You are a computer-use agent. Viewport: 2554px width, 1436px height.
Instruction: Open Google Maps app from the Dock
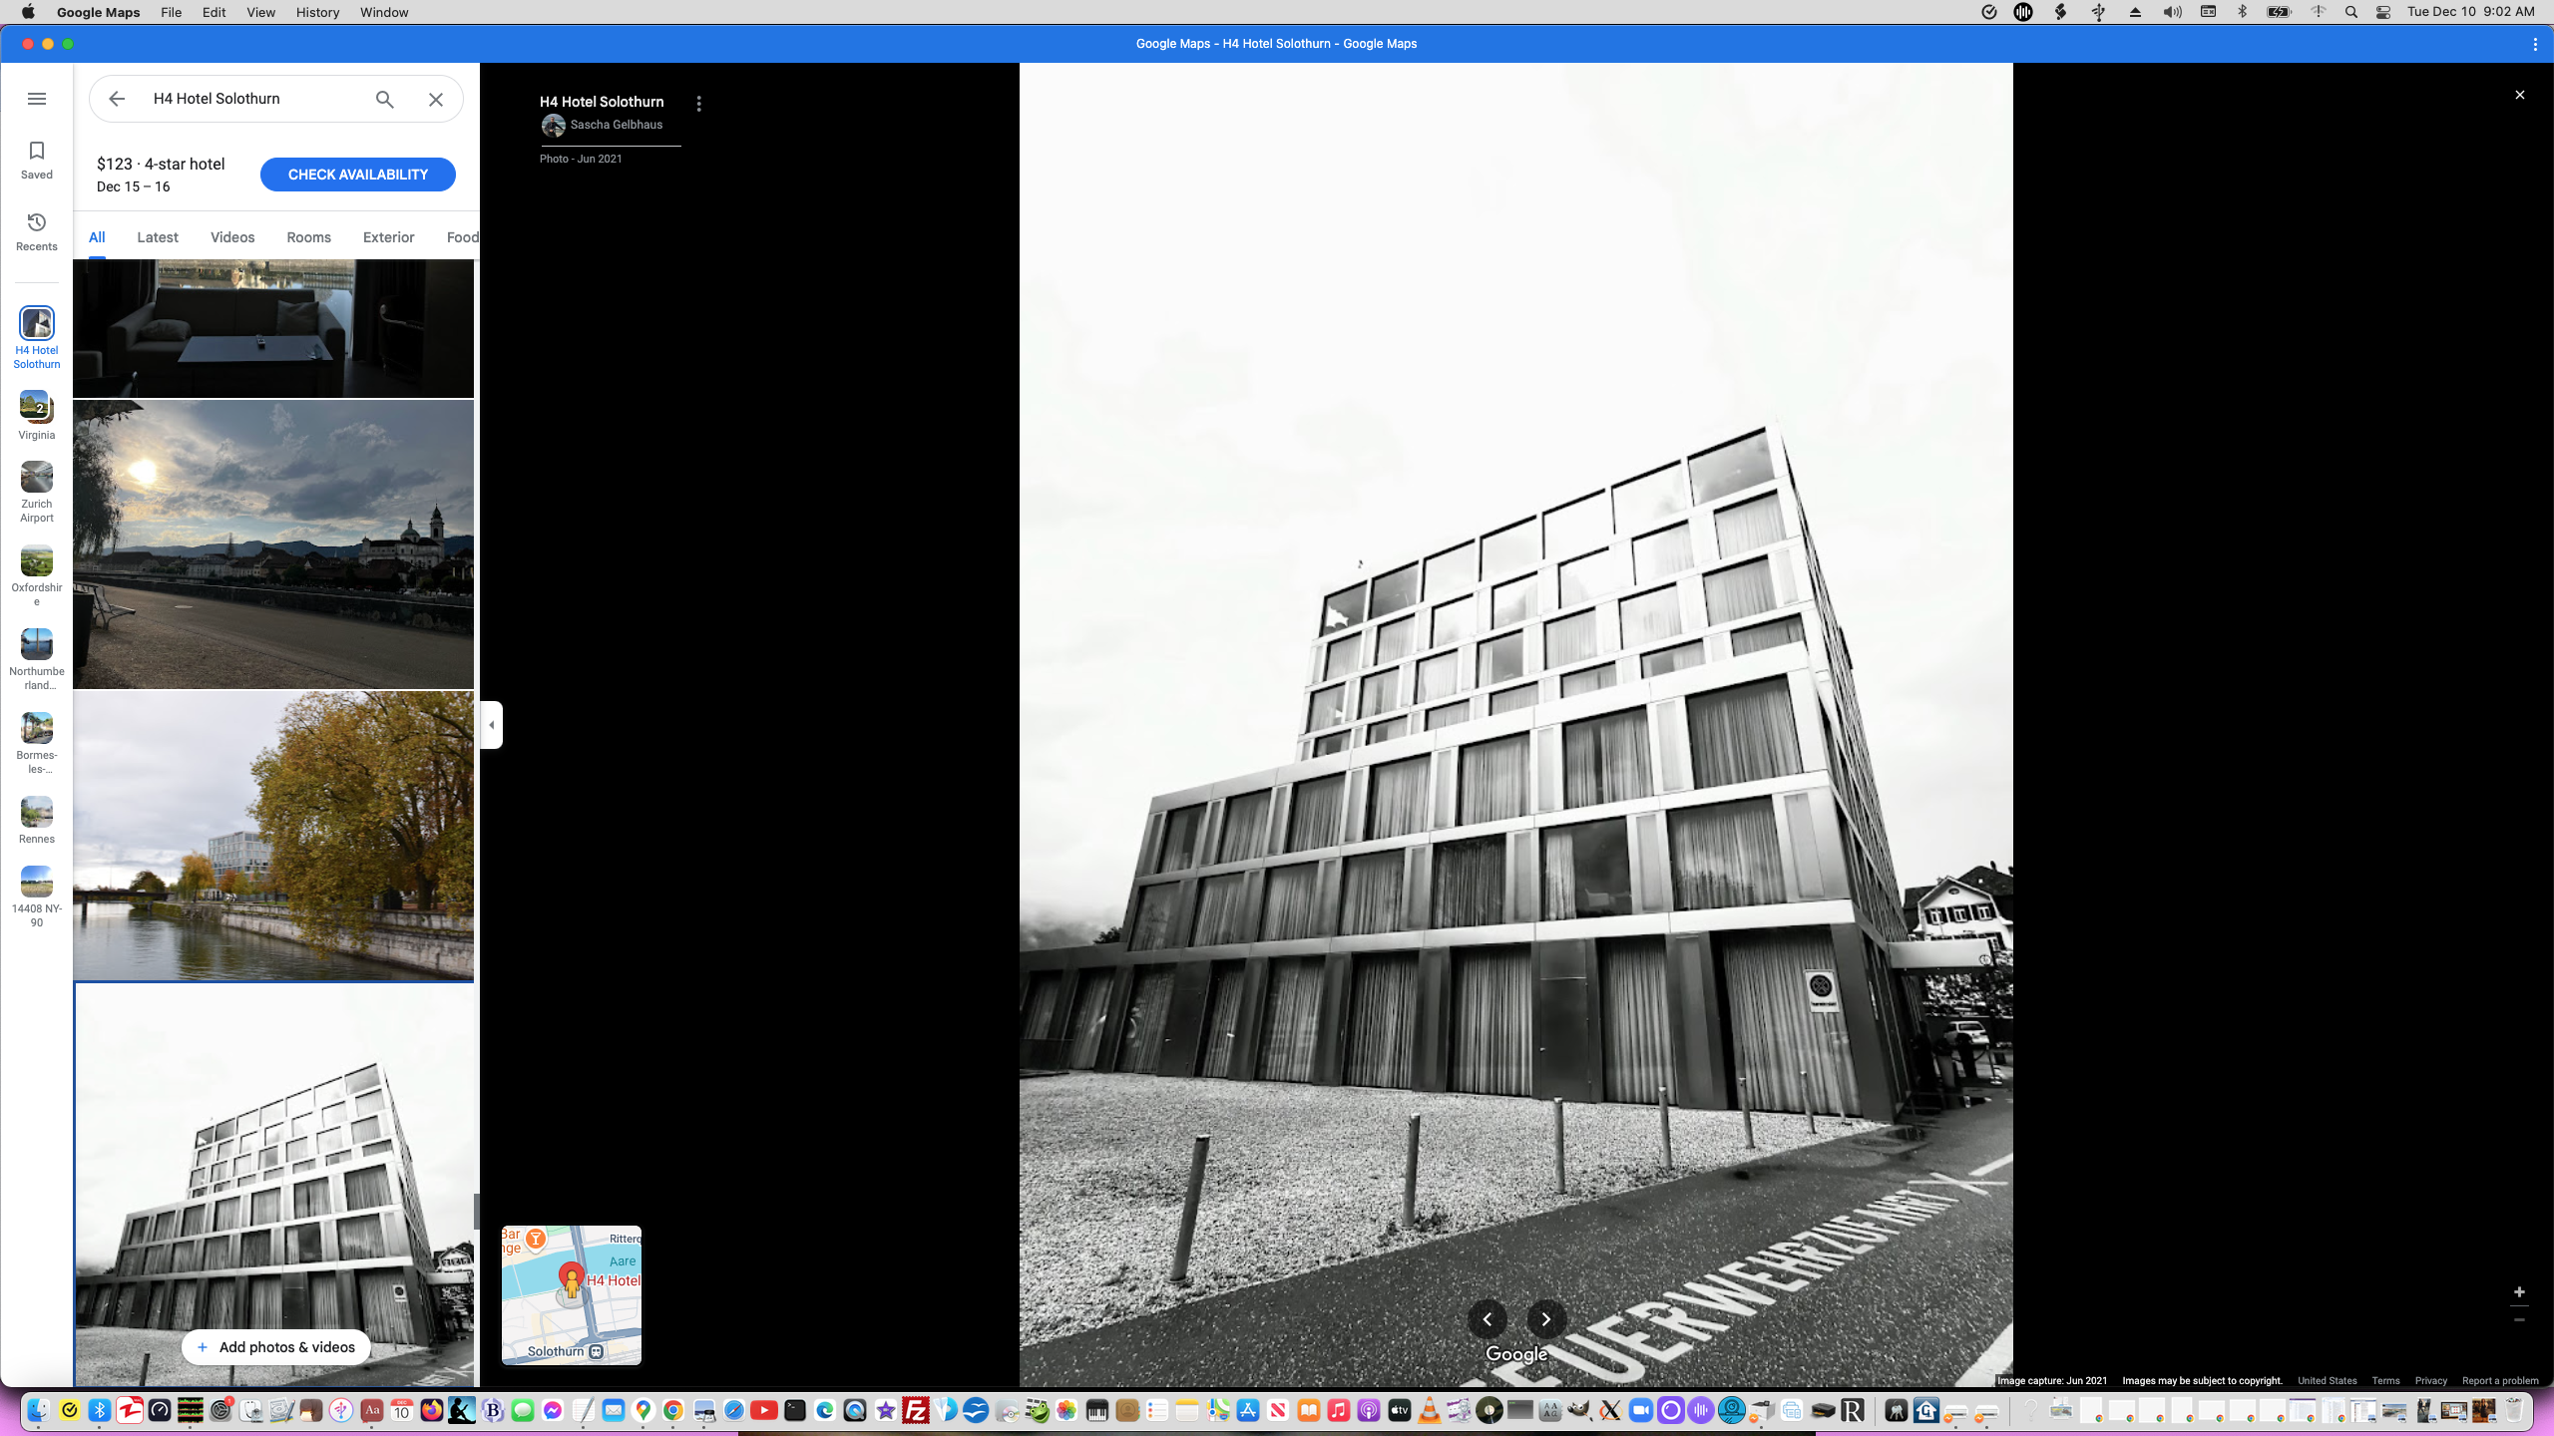pyautogui.click(x=641, y=1411)
